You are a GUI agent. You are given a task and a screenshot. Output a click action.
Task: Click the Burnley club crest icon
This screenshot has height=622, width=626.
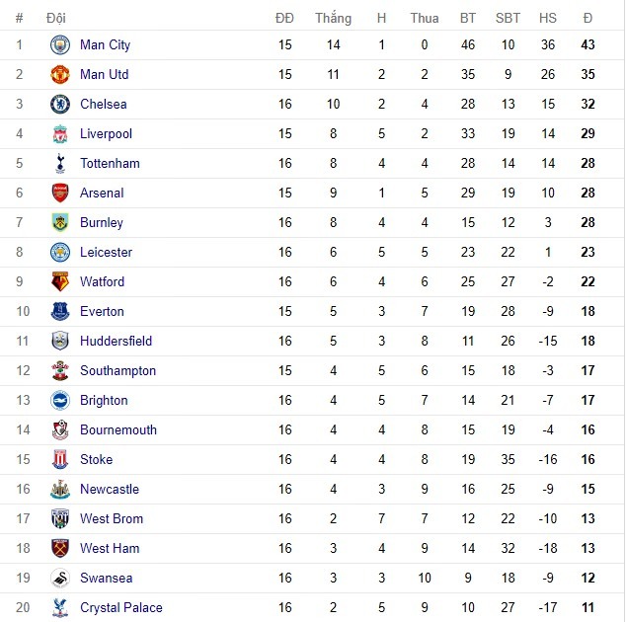coord(61,223)
